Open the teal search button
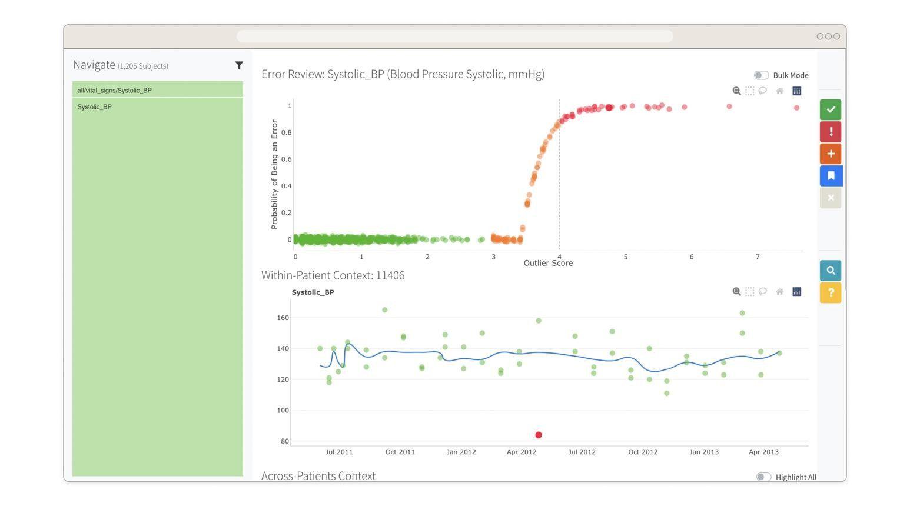Screen dimensions: 910x506 [x=831, y=271]
